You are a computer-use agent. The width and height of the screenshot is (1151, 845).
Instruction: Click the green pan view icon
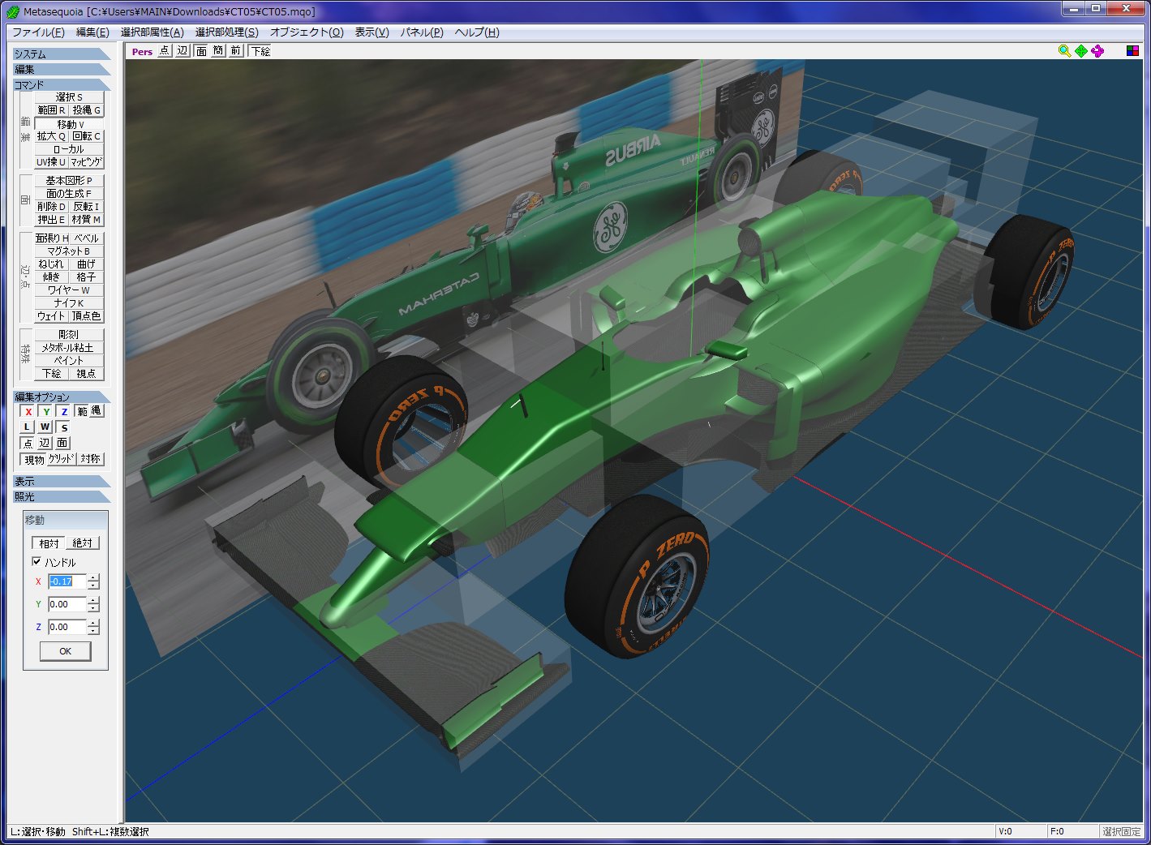point(1081,50)
